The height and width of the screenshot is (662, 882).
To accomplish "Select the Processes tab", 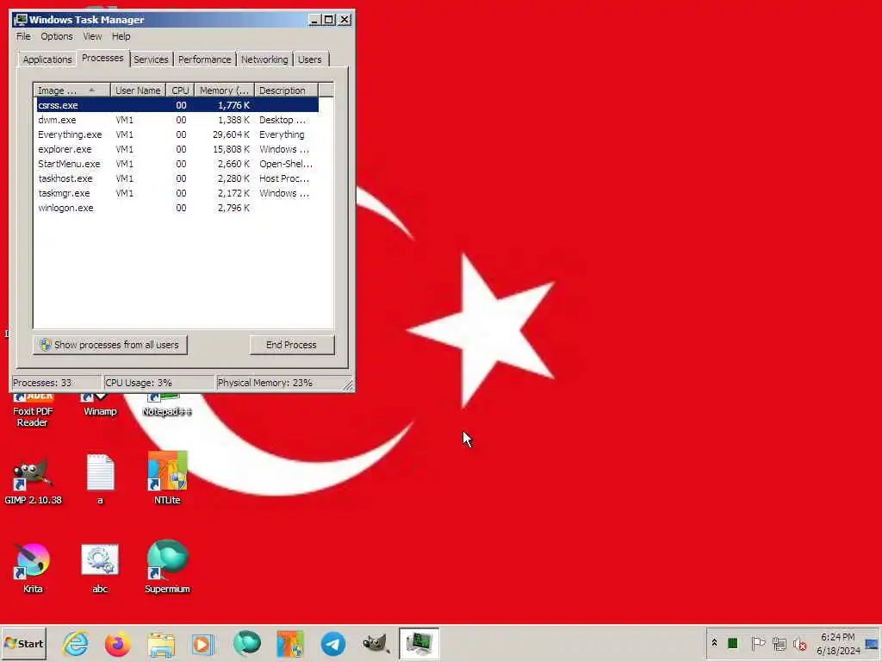I will 102,58.
